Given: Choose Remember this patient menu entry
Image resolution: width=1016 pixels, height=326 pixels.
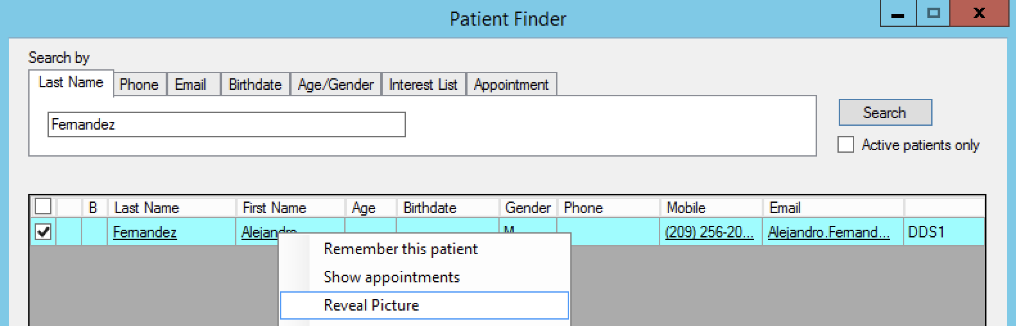Looking at the screenshot, I should (400, 249).
